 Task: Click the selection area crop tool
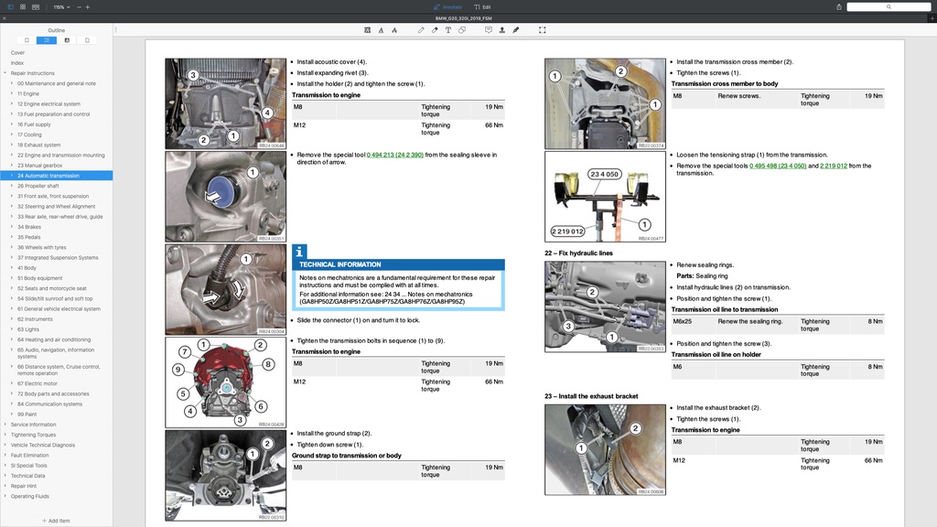tap(542, 30)
